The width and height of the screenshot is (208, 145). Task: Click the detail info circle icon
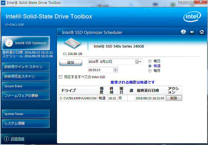pos(6,139)
